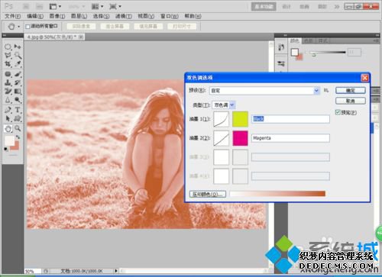The image size is (382, 277).
Task: Open the Adjustments panel icon in the dock
Action: point(281,63)
